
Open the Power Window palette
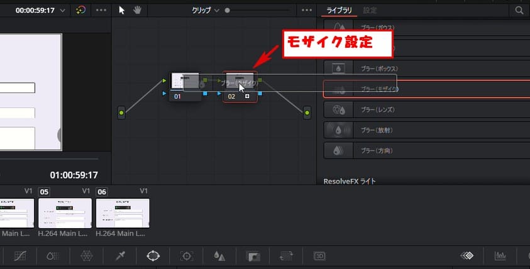tap(153, 256)
